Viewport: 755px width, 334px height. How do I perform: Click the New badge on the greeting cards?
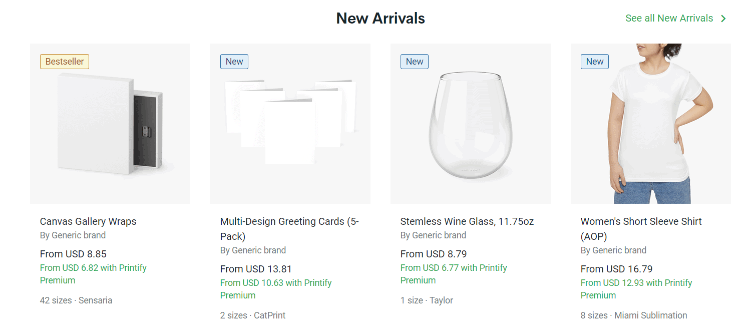coord(234,61)
